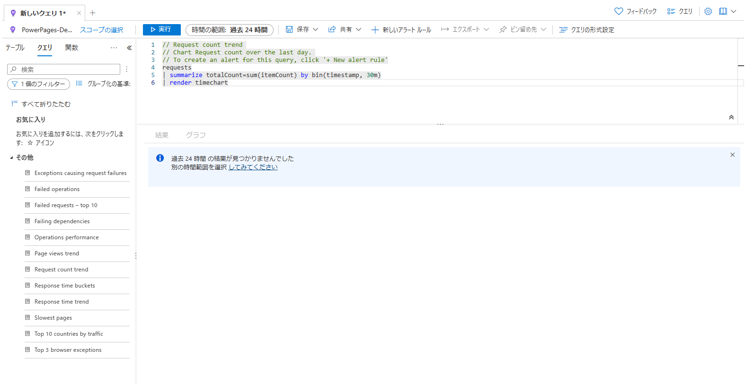Screen dimensions: 746x384
Task: Click PowerPages-De... scope icon
Action: (13, 30)
